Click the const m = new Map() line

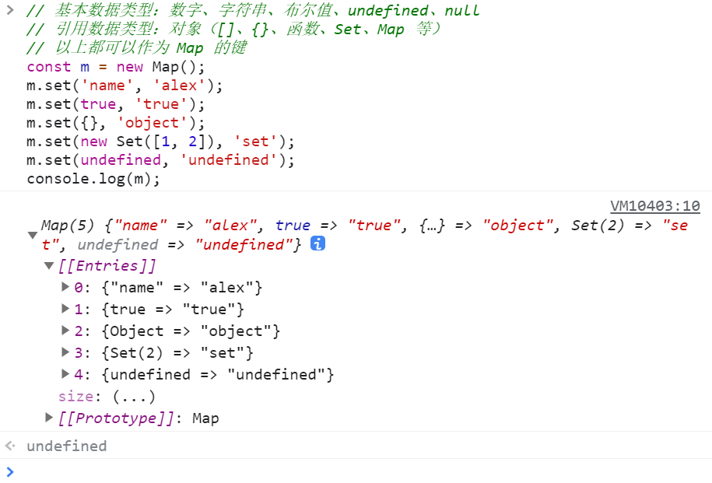116,67
